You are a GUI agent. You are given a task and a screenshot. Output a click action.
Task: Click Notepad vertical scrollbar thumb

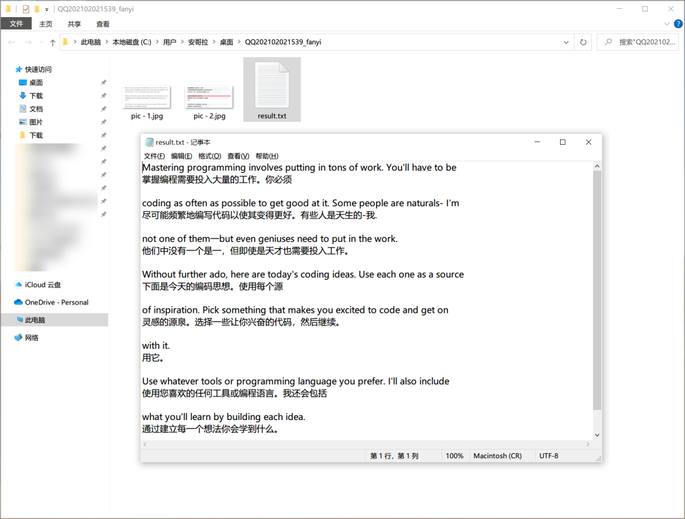click(597, 290)
